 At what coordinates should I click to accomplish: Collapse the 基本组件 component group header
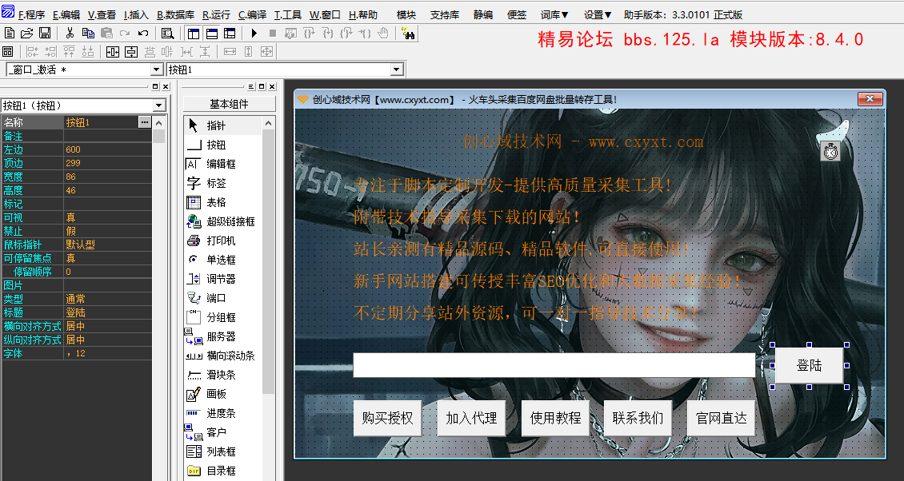[x=230, y=104]
